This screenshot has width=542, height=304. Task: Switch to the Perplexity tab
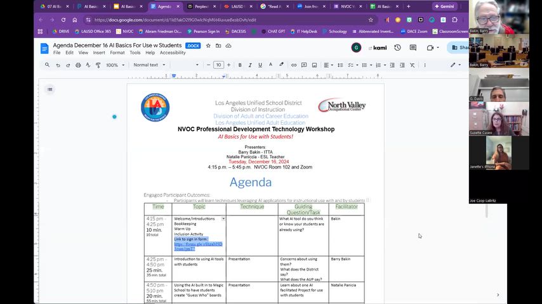point(201,6)
